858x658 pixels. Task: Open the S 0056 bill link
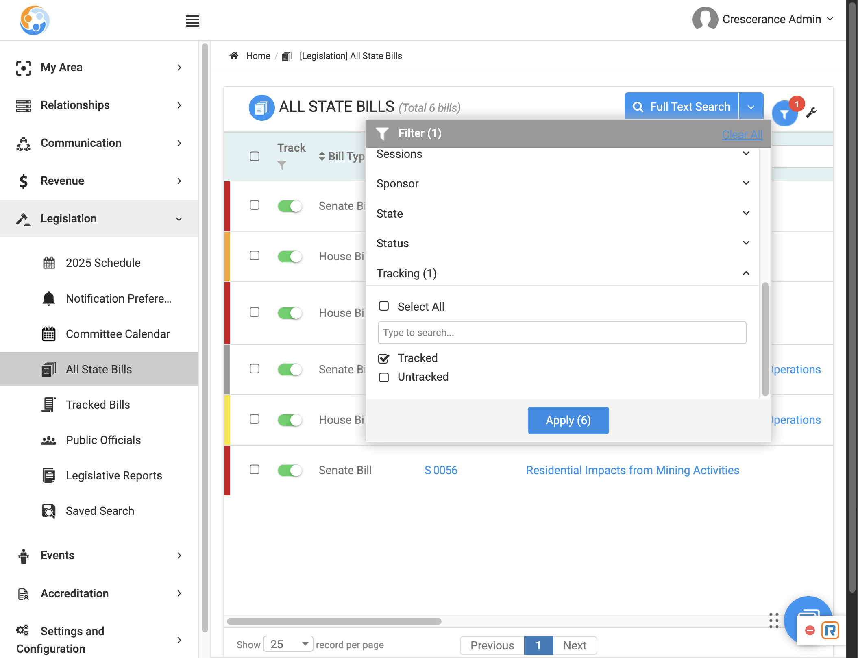pos(441,471)
